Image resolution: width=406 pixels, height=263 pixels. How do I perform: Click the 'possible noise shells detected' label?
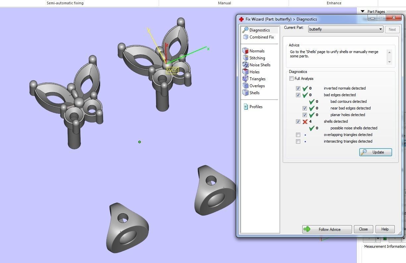(354, 128)
